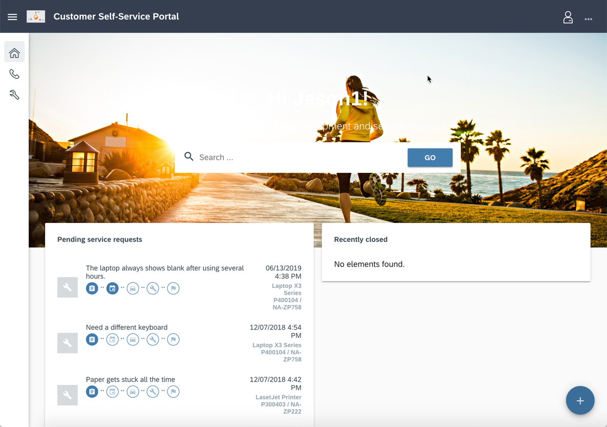Open the phone contact icon in sidebar
The height and width of the screenshot is (427, 607).
[x=14, y=74]
